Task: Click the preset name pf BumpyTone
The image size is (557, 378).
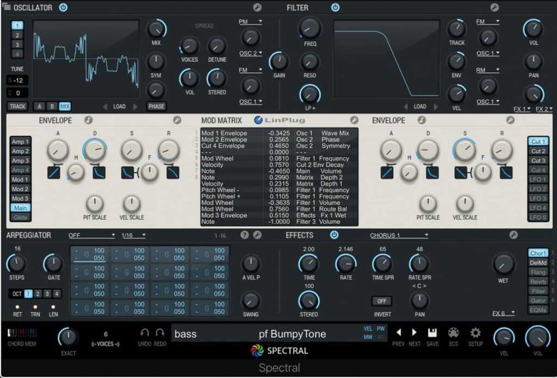Action: 292,334
